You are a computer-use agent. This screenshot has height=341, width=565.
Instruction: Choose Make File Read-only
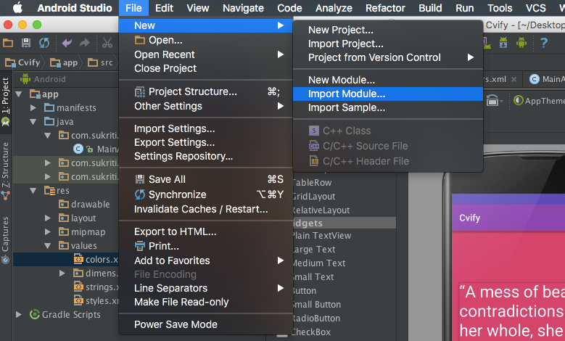(x=205, y=302)
